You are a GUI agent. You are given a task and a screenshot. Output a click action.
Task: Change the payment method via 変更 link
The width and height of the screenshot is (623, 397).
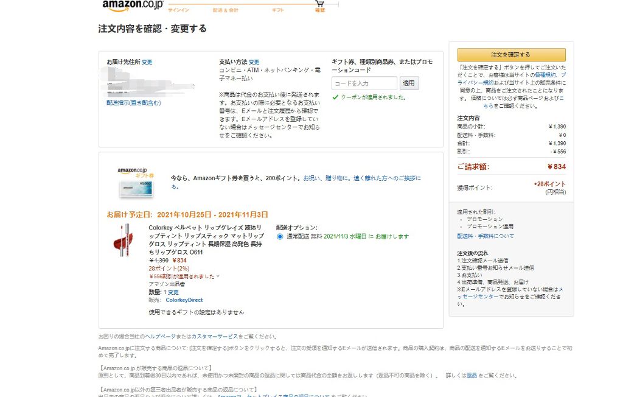[x=253, y=61]
